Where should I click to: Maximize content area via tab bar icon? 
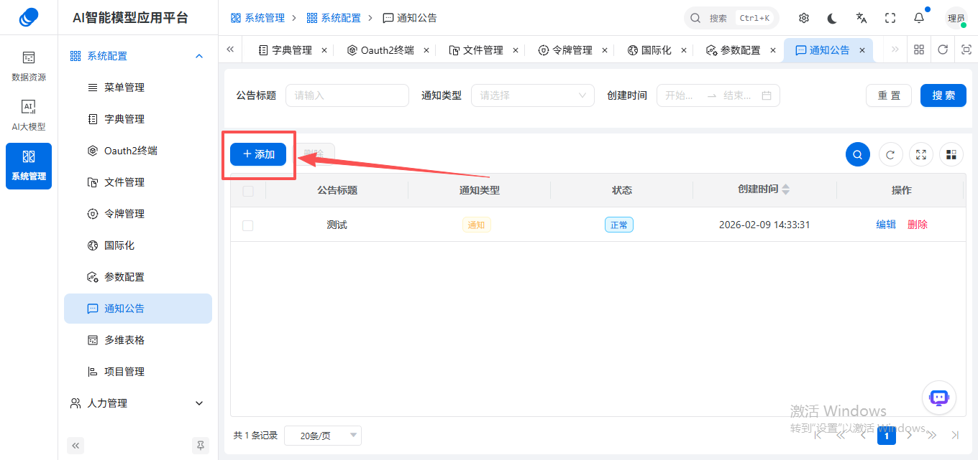tap(965, 50)
